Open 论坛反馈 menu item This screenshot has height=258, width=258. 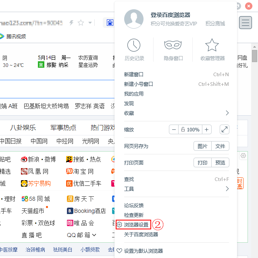tap(133, 206)
